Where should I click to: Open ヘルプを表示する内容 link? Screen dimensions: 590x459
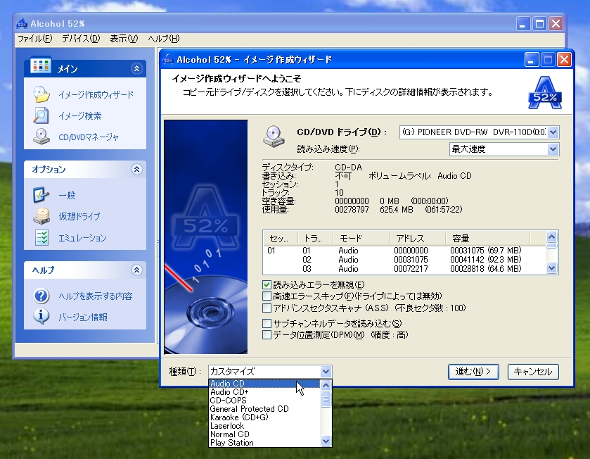click(x=96, y=296)
